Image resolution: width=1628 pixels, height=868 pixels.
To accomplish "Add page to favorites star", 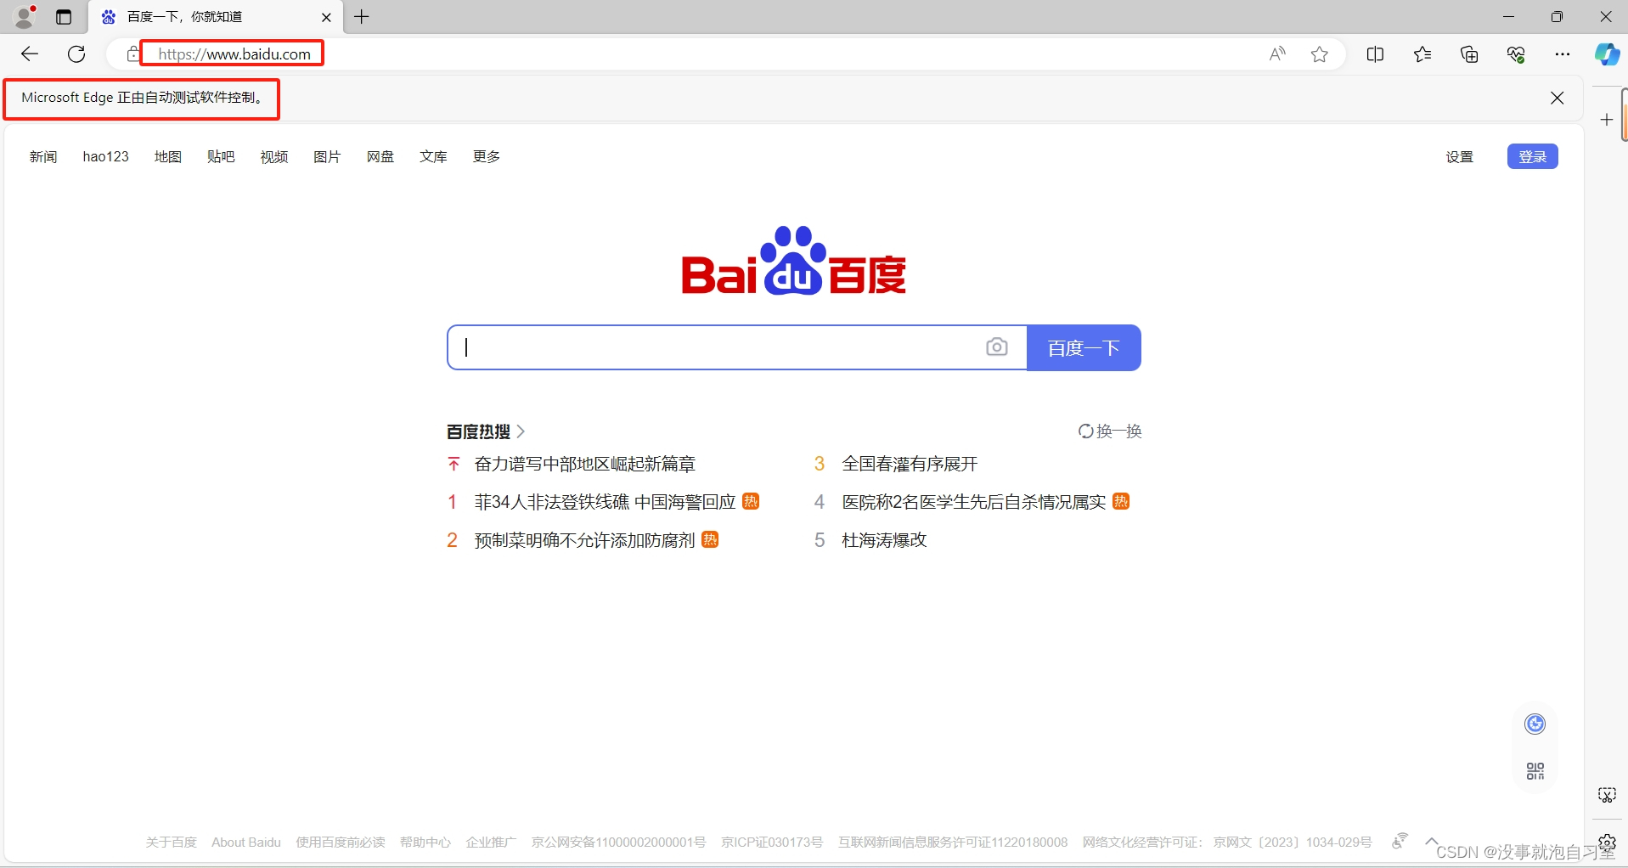I will [x=1320, y=54].
